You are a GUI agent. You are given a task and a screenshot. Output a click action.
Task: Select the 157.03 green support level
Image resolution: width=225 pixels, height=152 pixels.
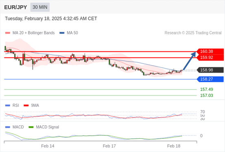[207, 95]
